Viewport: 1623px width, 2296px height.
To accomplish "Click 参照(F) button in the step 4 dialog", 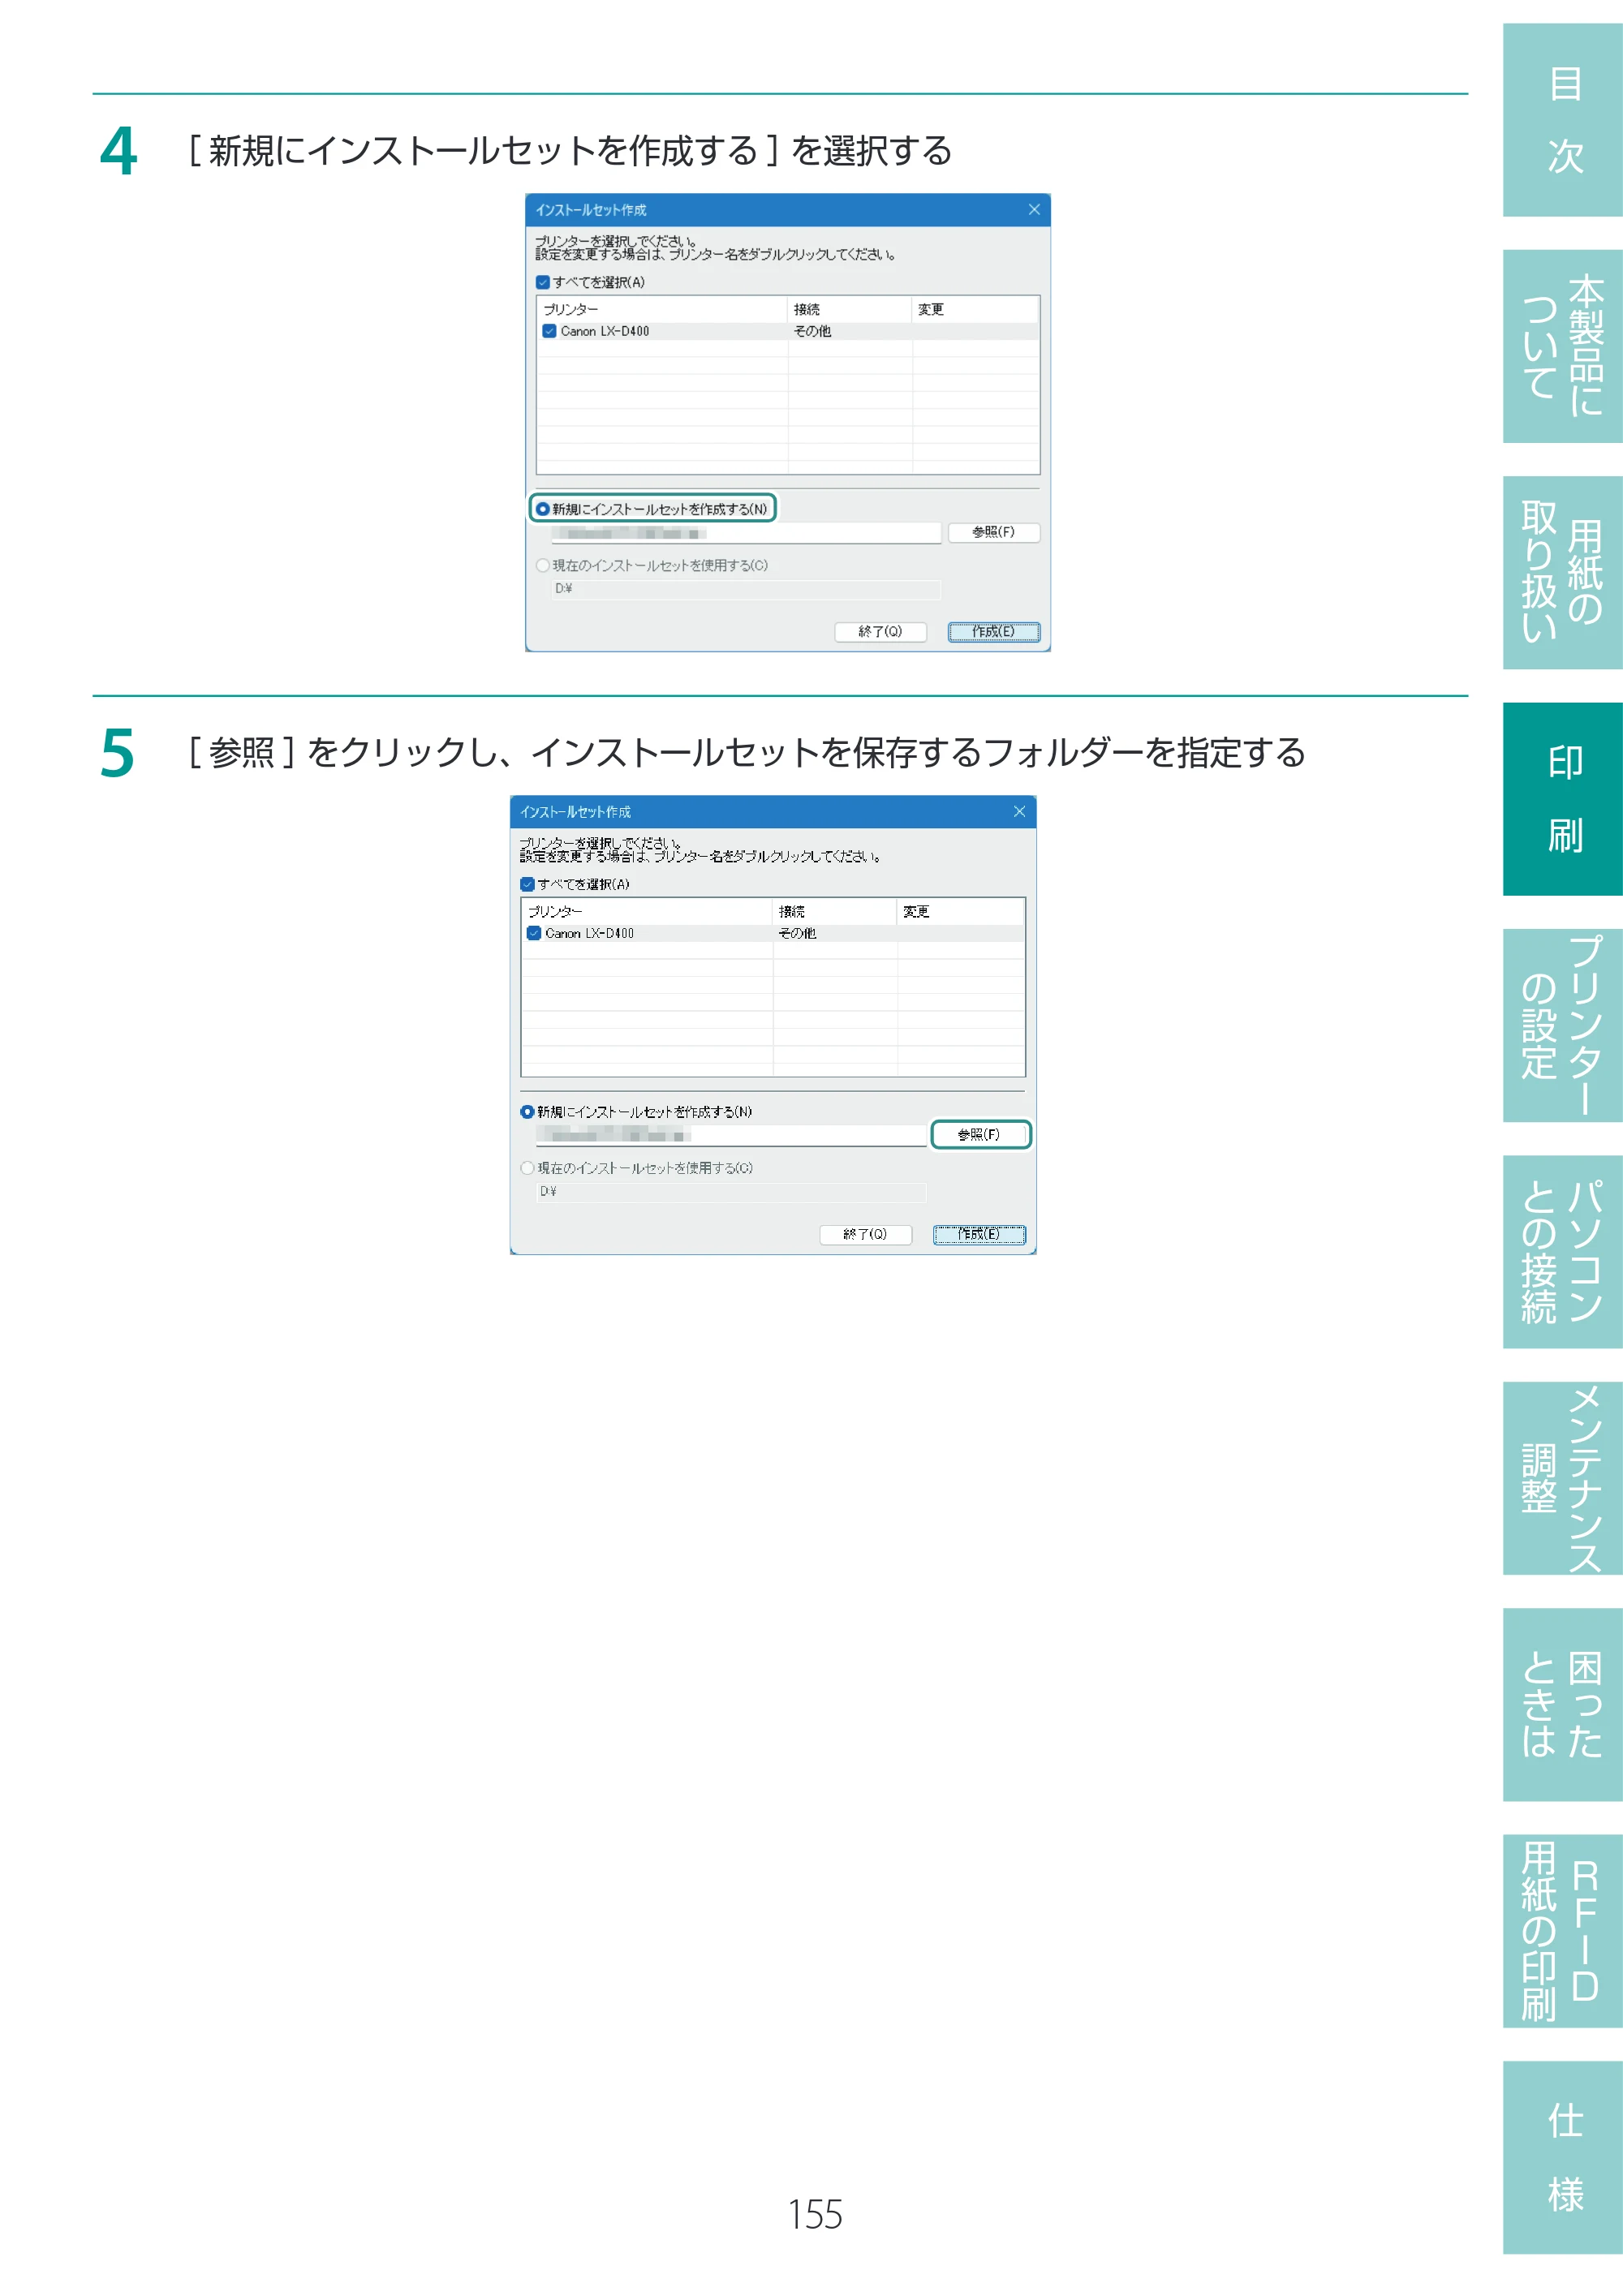I will coord(993,532).
